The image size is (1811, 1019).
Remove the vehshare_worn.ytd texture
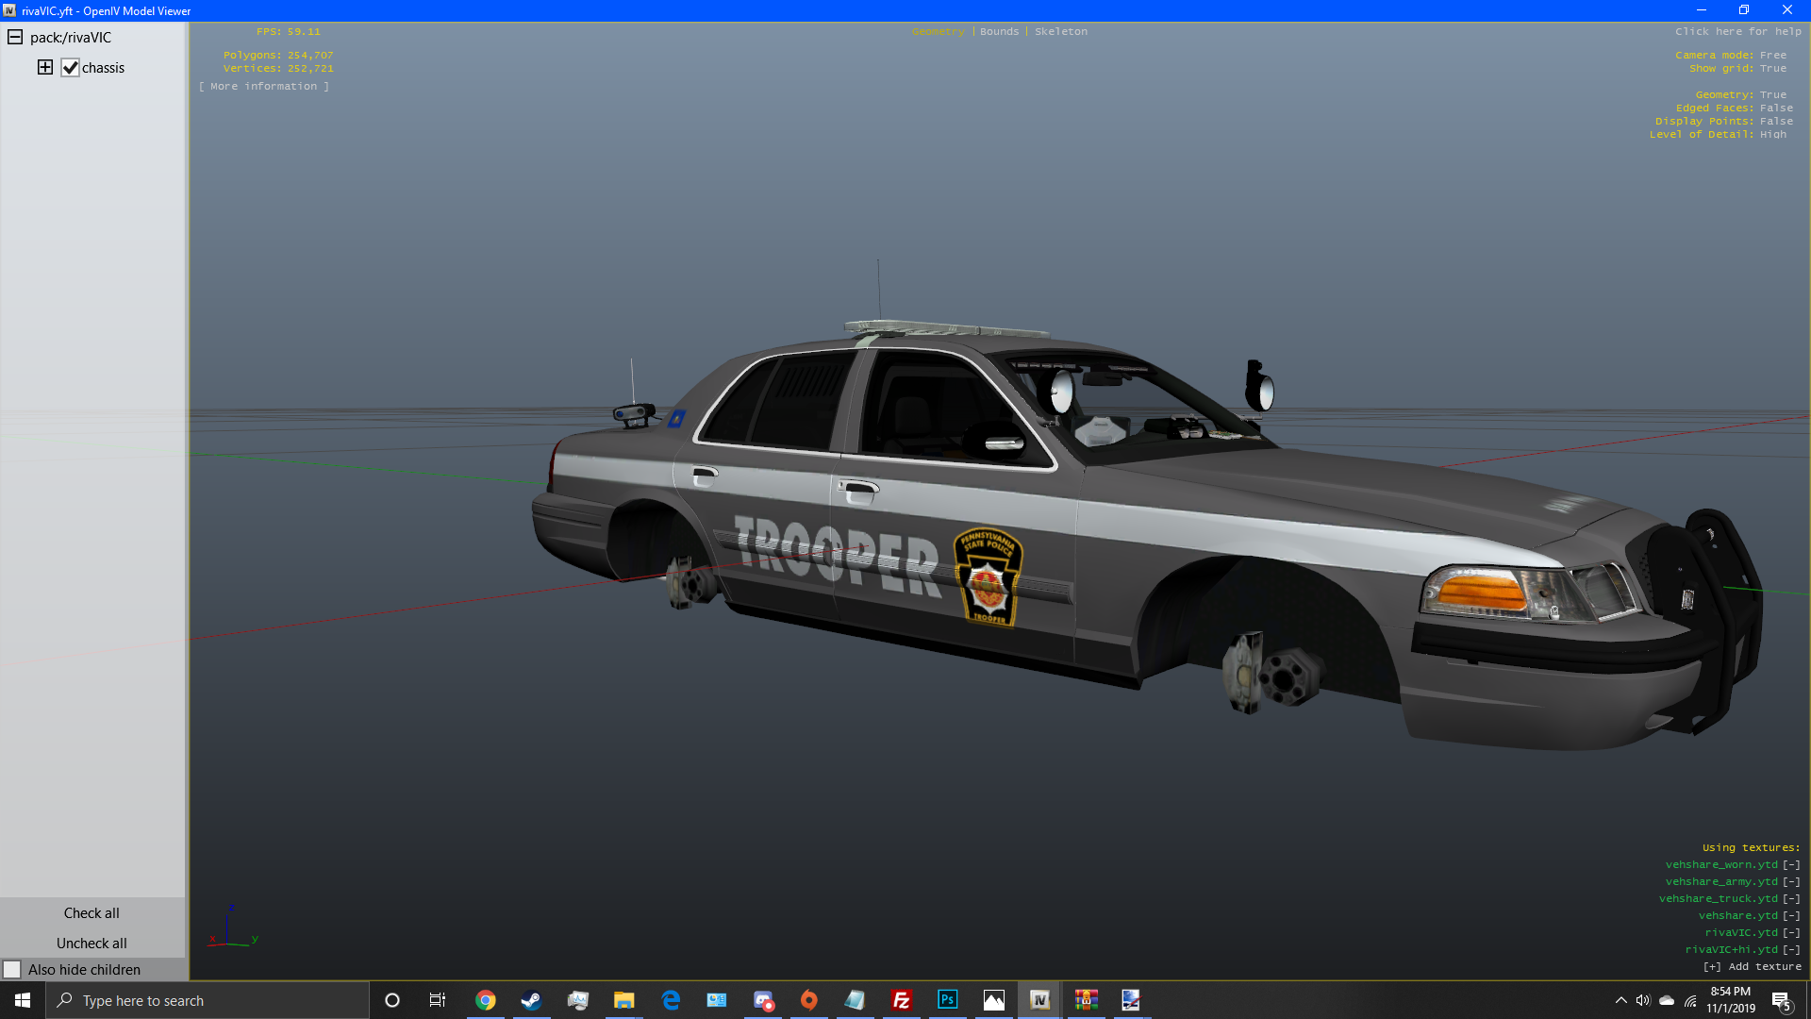tap(1791, 864)
